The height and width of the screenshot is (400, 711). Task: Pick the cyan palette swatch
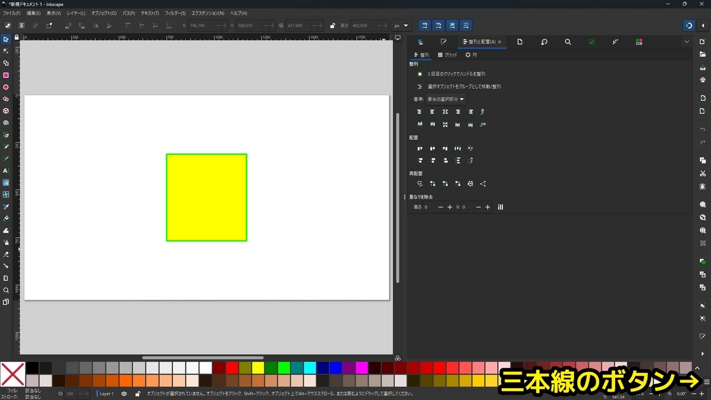(x=310, y=367)
